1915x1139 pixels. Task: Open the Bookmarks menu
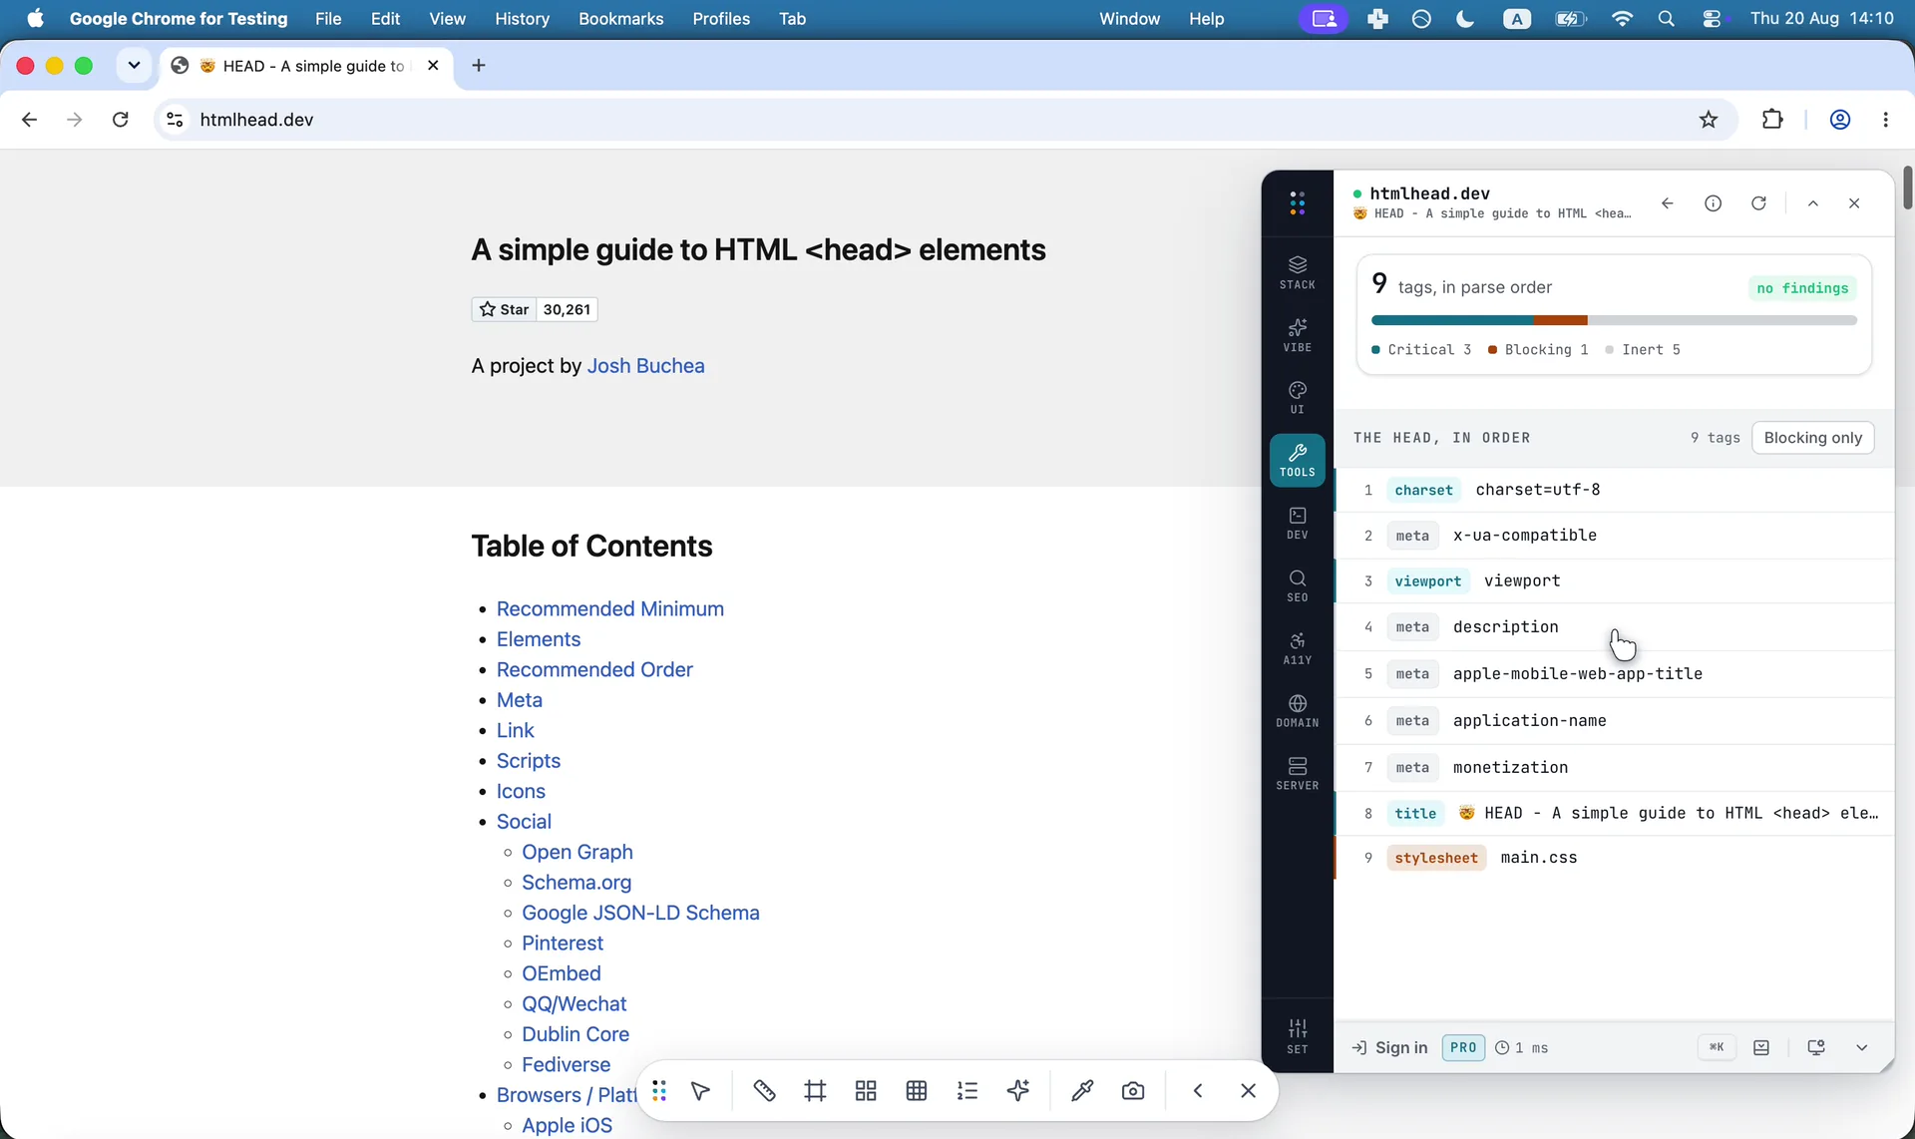point(620,19)
